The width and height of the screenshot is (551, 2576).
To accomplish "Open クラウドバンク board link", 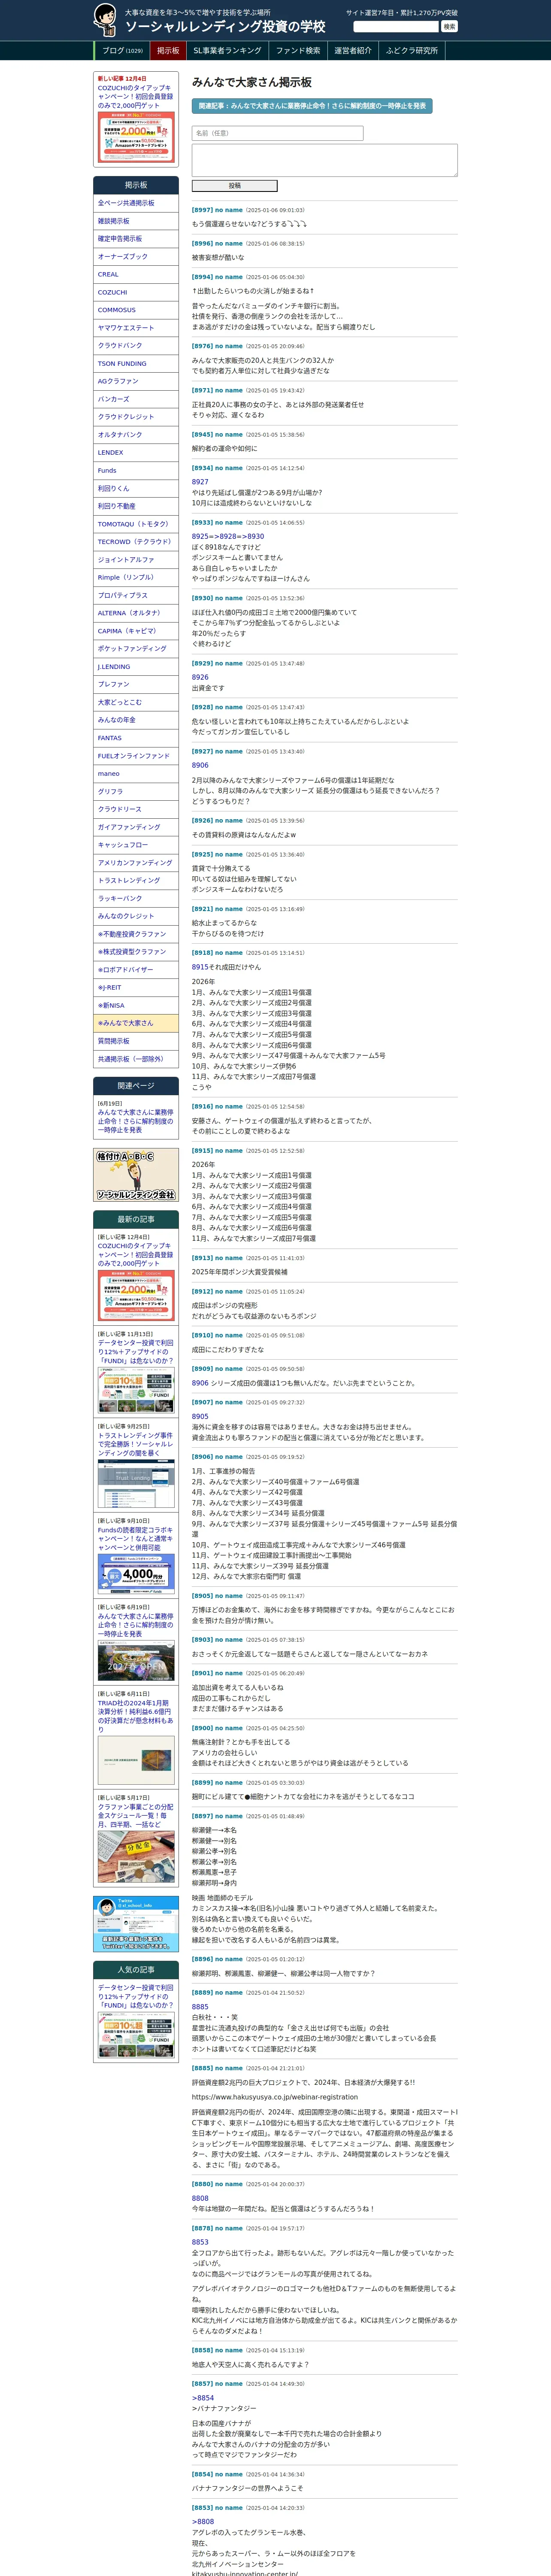I will click(136, 346).
